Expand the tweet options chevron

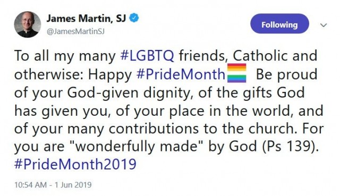click(x=324, y=25)
